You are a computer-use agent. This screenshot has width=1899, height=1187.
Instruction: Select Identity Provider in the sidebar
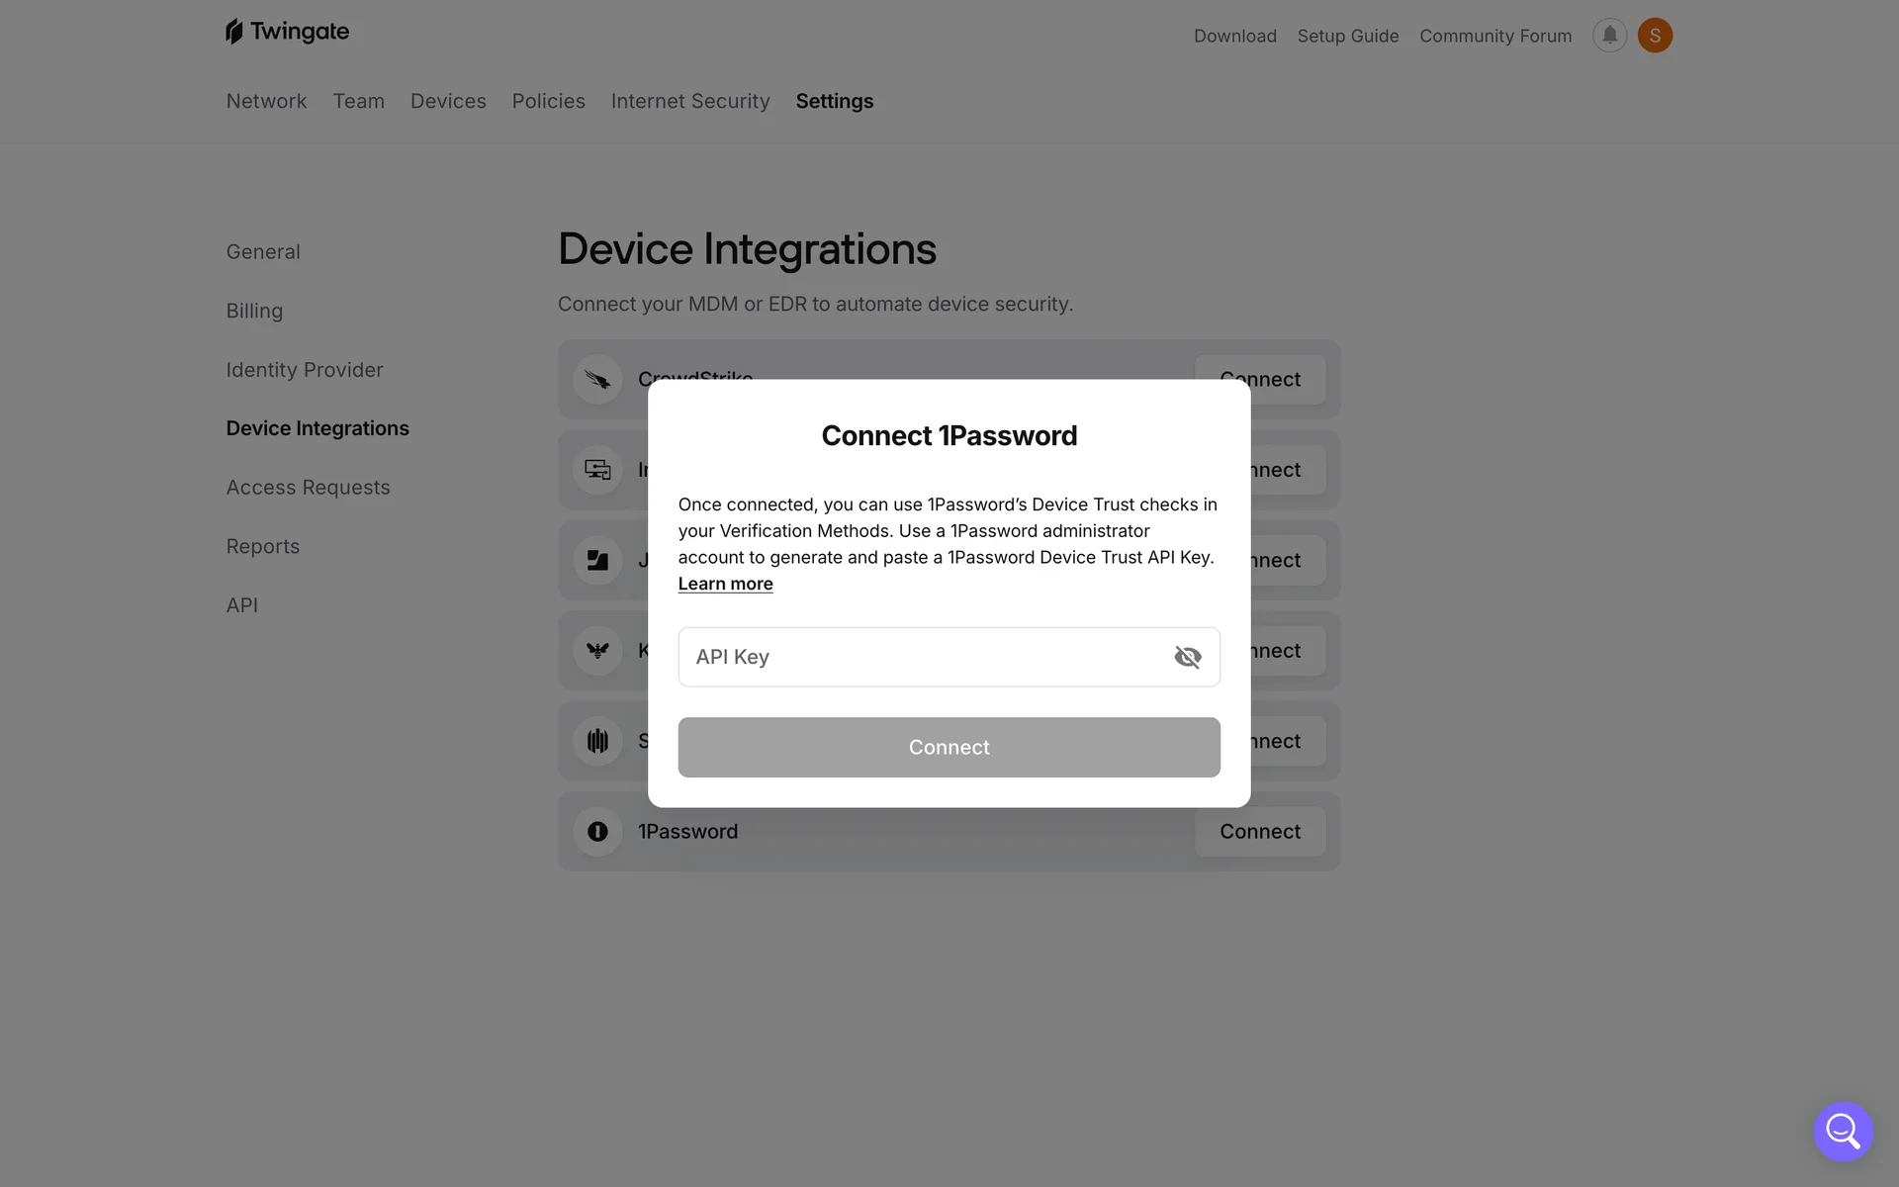[x=304, y=370]
